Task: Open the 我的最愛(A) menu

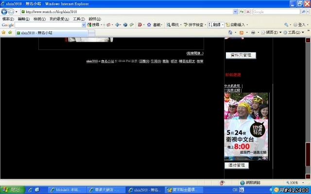Action: pyautogui.click(x=59, y=19)
